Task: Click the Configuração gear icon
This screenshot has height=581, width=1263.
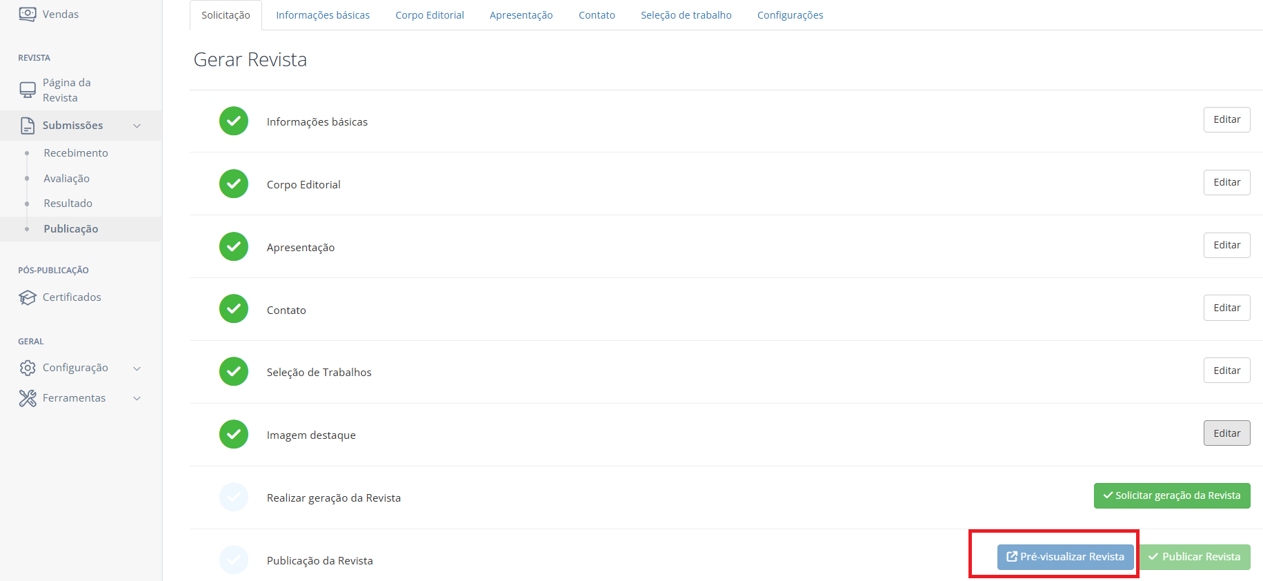Action: pyautogui.click(x=28, y=368)
